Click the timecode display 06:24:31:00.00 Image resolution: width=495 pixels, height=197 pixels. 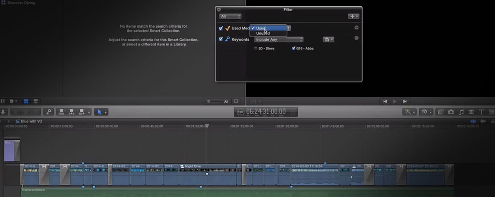click(266, 111)
